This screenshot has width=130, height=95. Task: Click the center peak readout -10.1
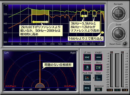[117, 90]
